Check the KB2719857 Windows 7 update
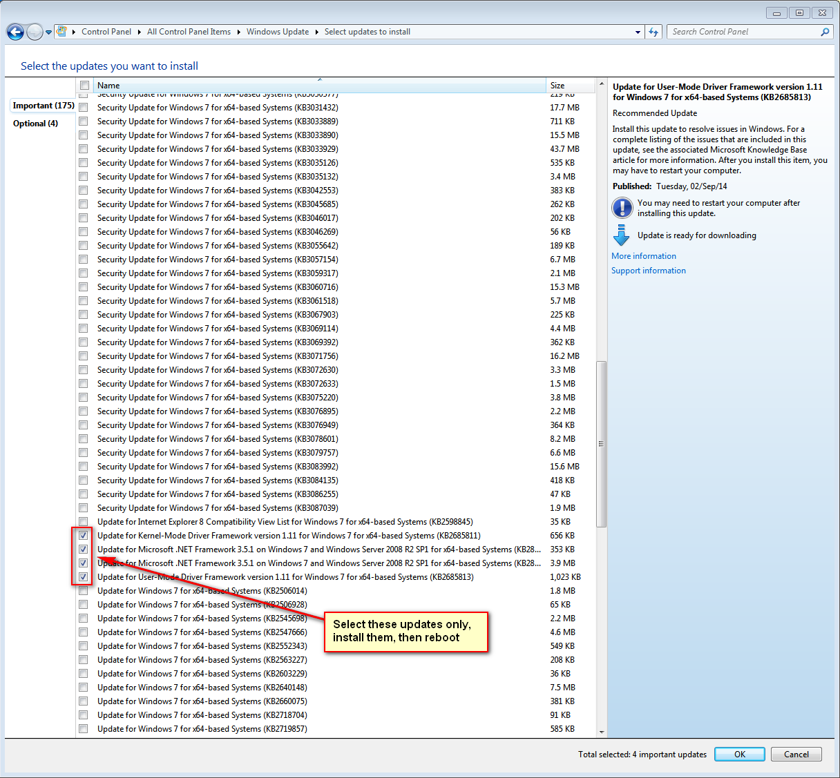 (x=84, y=729)
